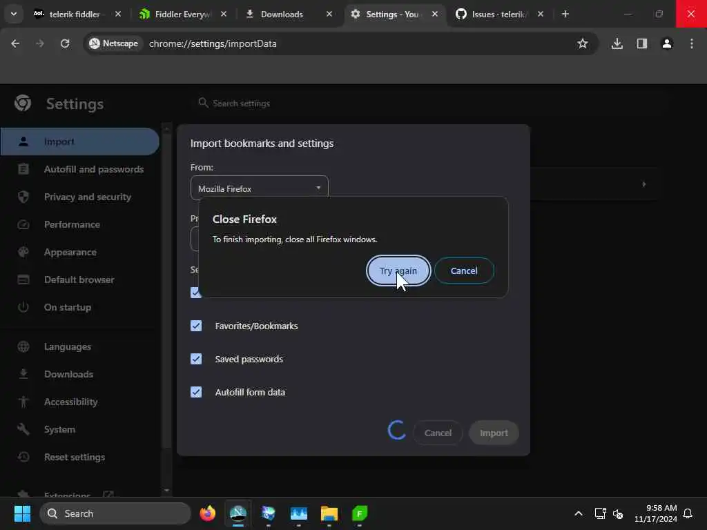707x530 pixels.
Task: Uncheck Favorites/Bookmarks checkbox
Action: [x=196, y=326]
